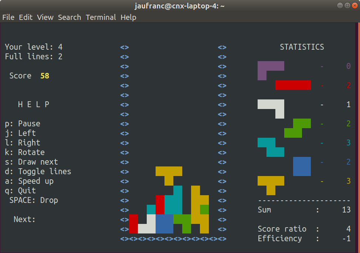Open the Edit menu
Screen dimensions: 360x253
[x=26, y=17]
